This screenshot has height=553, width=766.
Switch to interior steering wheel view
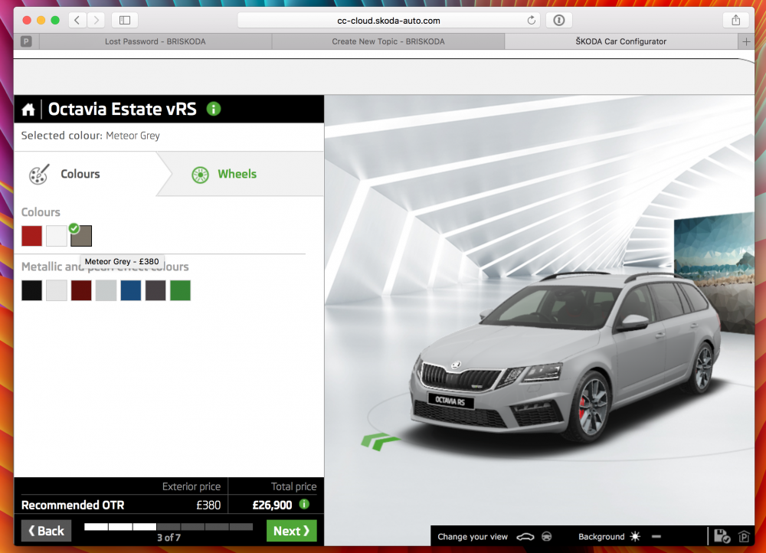(547, 537)
